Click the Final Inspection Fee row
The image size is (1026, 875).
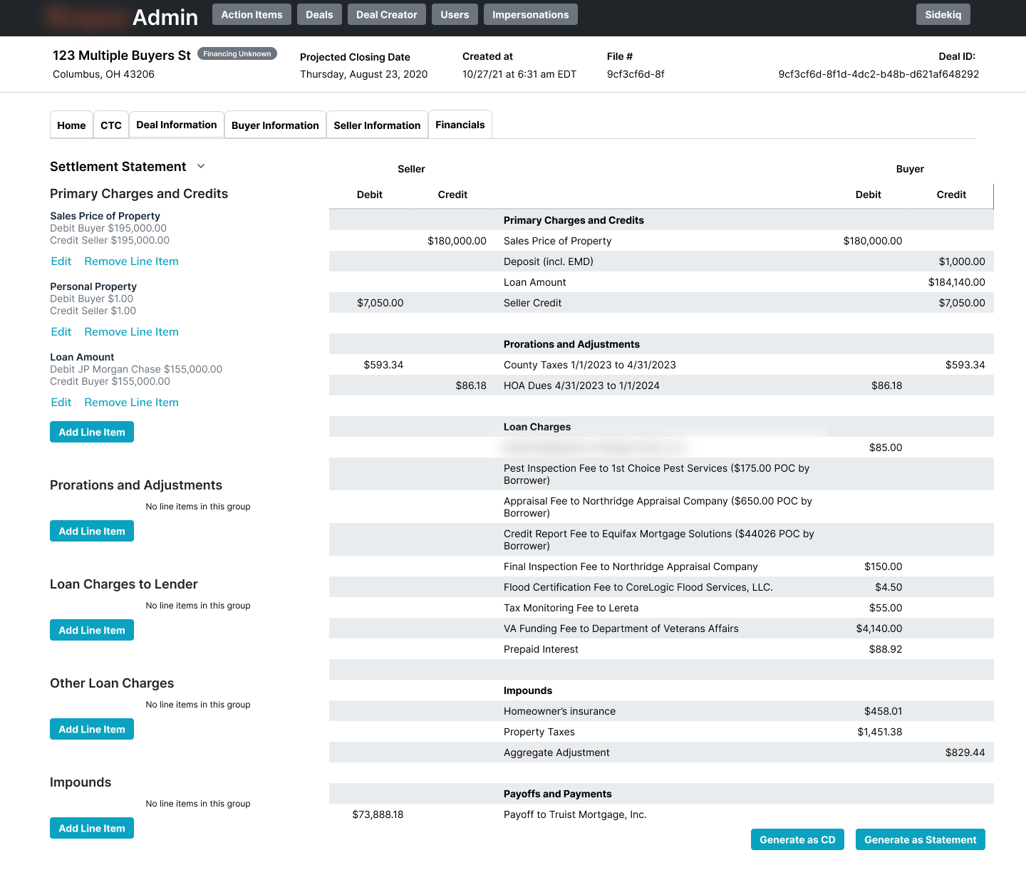pyautogui.click(x=661, y=566)
